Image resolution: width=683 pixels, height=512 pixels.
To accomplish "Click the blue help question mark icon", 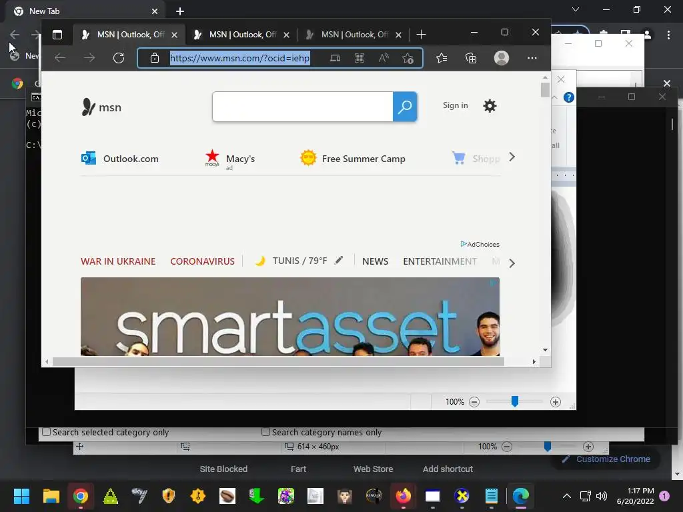I will click(568, 97).
